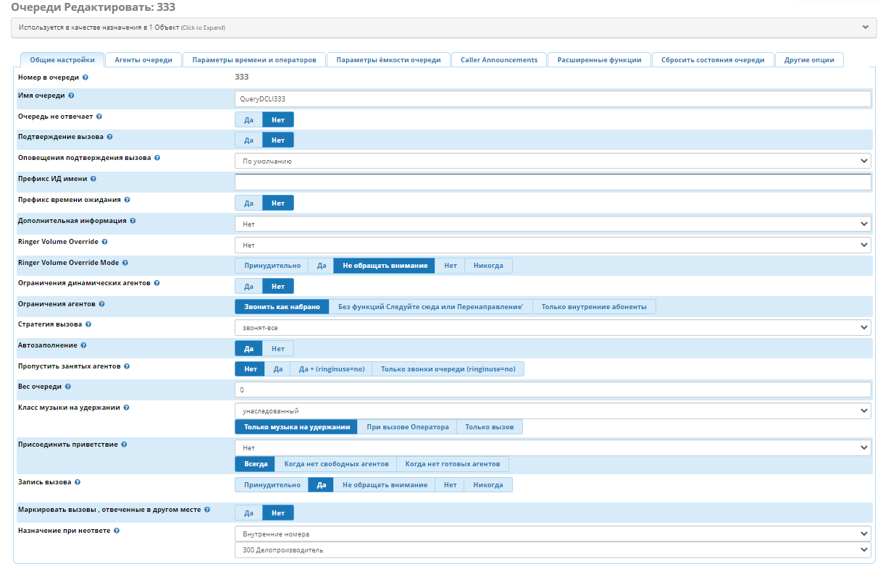Click help icon beside Префикс ИД имени
The height and width of the screenshot is (577, 883).
tap(93, 179)
